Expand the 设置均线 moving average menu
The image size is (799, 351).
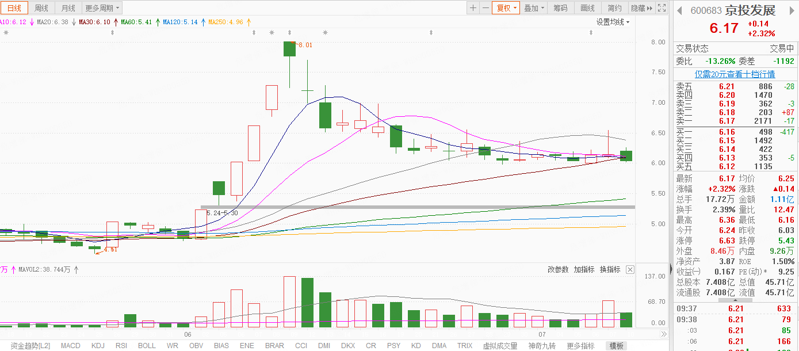pos(613,22)
